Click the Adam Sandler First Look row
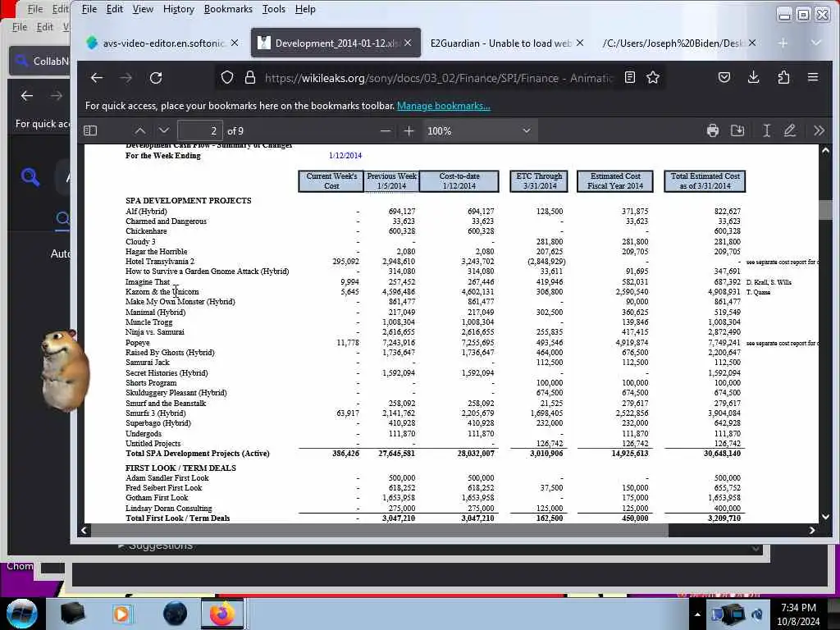Viewport: 840px width, 630px height. [x=167, y=478]
